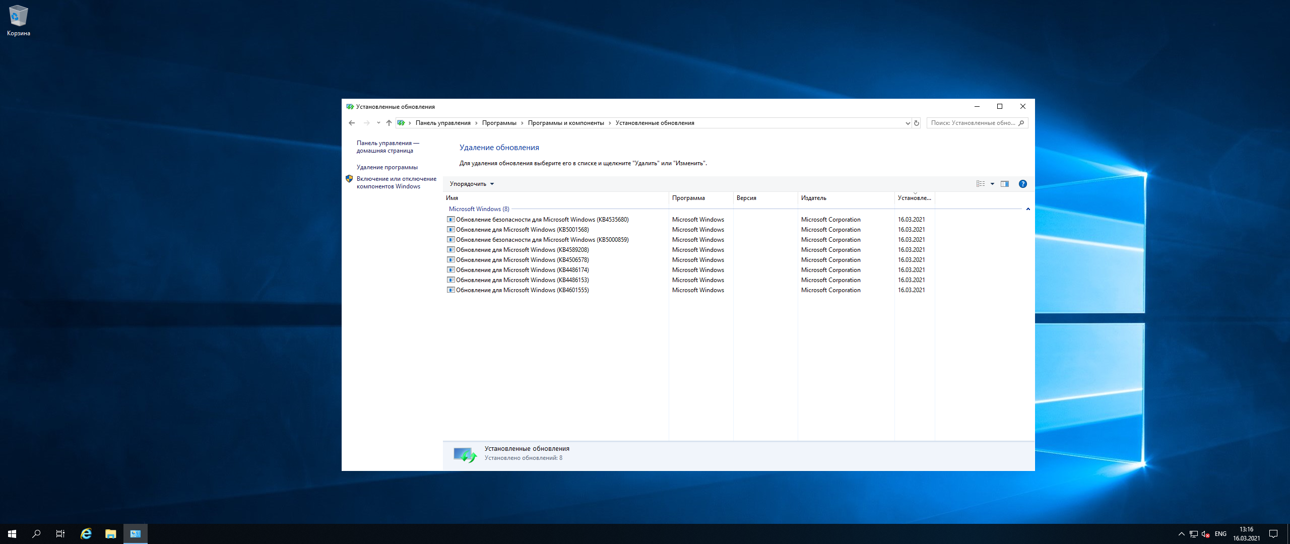Click the shield icon beside Windows components link
This screenshot has width=1290, height=544.
tap(349, 178)
